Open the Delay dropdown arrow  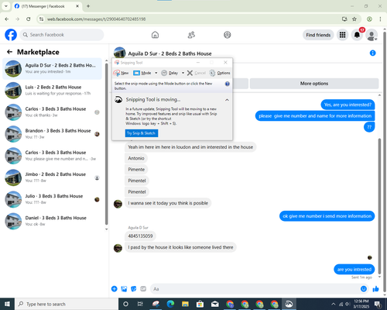[183, 73]
